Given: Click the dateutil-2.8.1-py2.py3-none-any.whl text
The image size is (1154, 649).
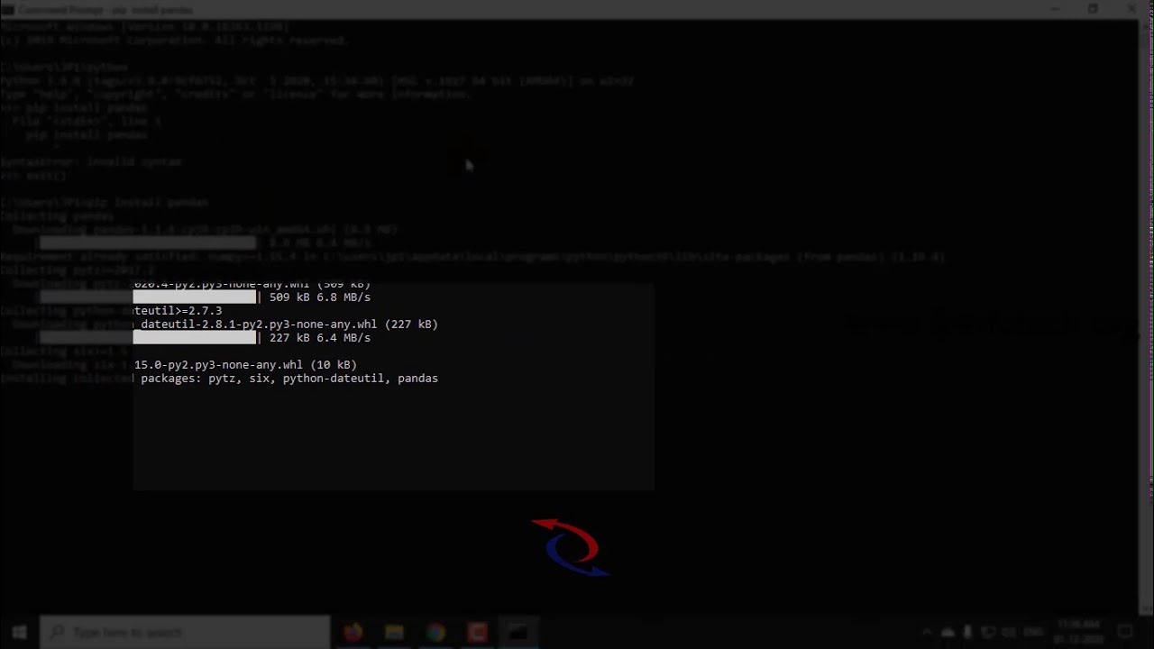Looking at the screenshot, I should [259, 324].
